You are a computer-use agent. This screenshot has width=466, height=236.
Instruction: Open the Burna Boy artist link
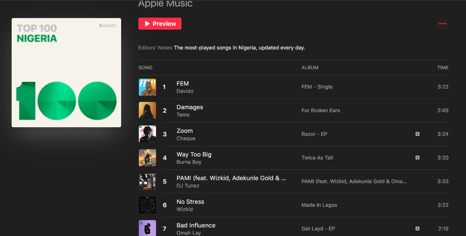point(189,162)
